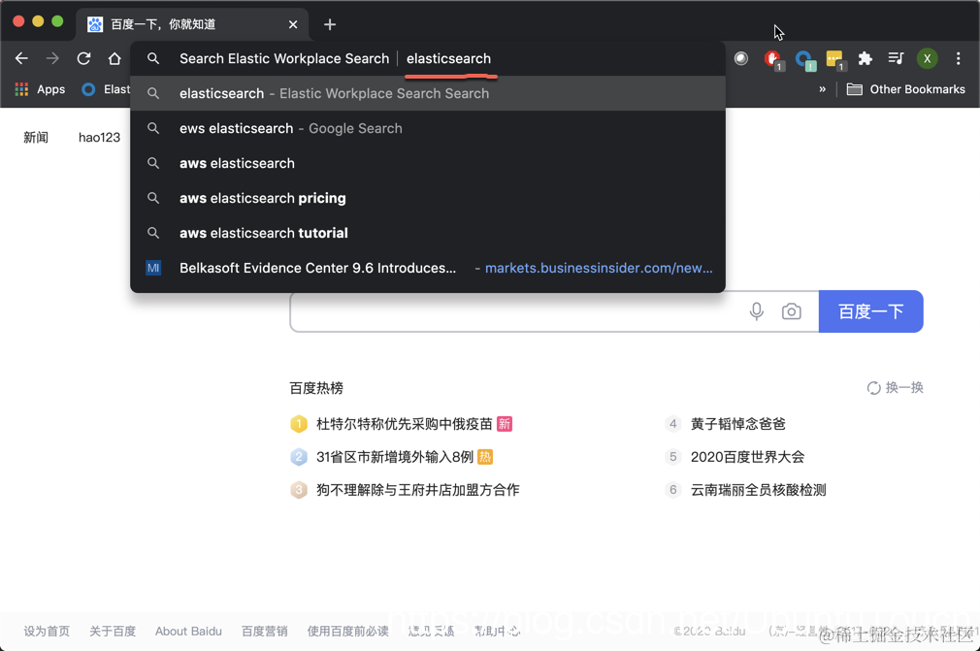
Task: Click the 关于百度 footer link
Action: [x=113, y=631]
